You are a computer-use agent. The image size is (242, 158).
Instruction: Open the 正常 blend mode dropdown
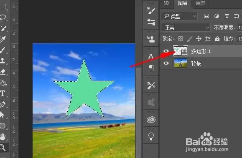(186, 28)
